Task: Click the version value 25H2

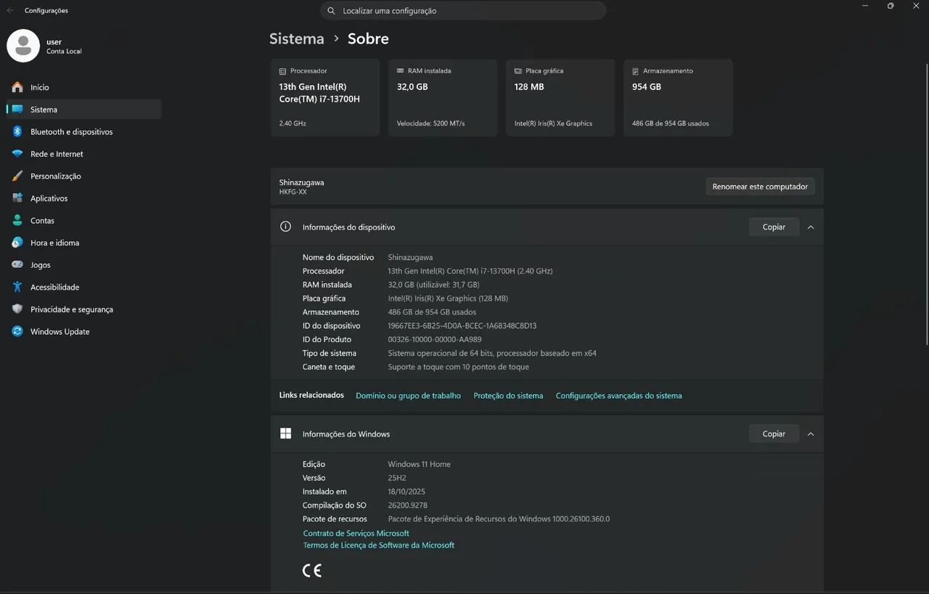Action: tap(397, 478)
